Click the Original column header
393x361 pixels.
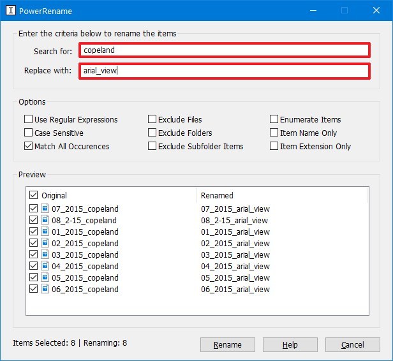tap(54, 195)
